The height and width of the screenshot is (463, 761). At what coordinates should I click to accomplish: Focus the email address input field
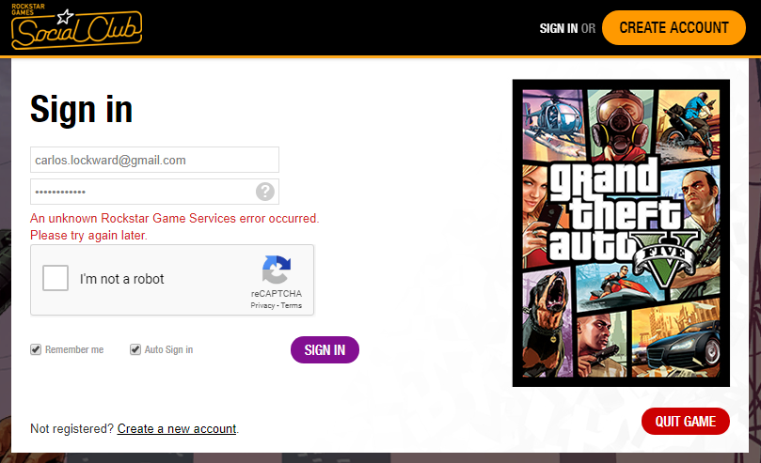click(154, 160)
